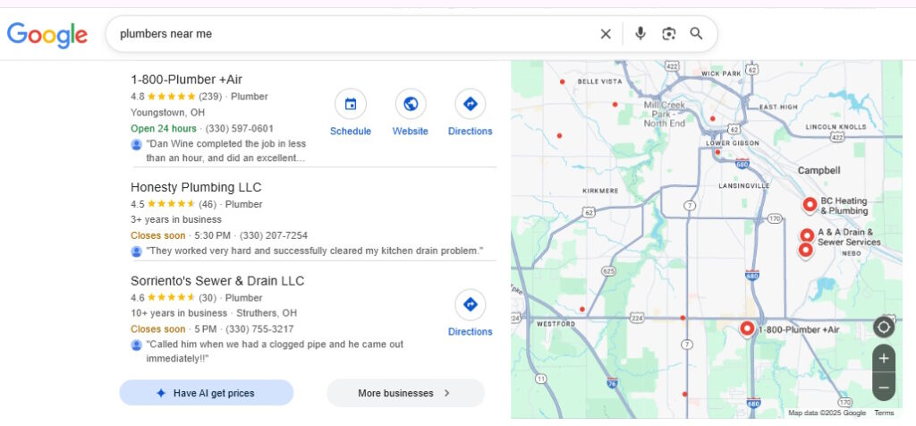
Task: Open the Sorriento's Sewer & Drain LLC listing
Action: (x=217, y=280)
